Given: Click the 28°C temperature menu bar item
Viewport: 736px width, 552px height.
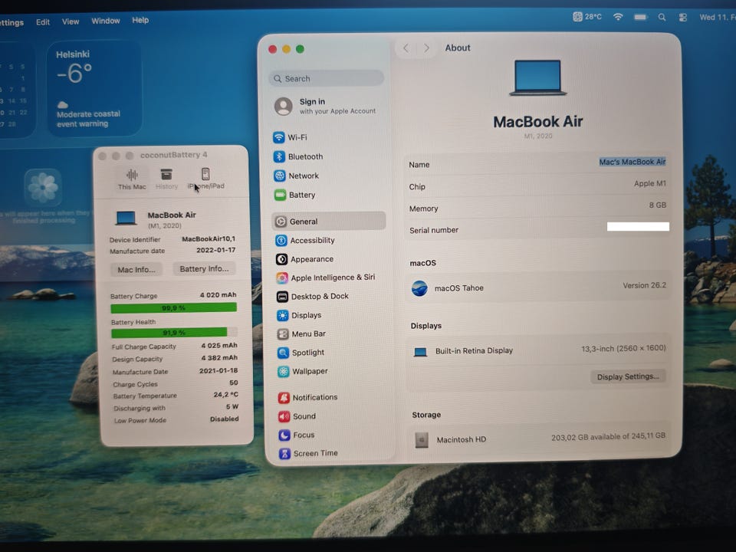Looking at the screenshot, I should [x=587, y=17].
